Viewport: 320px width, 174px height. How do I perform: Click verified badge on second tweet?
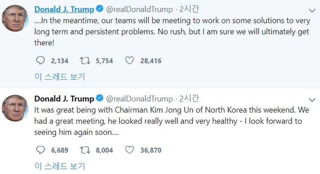pos(100,98)
